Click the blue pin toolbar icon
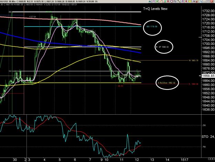 [201, 1]
